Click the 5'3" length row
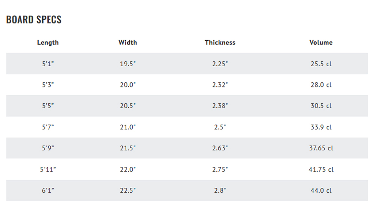This screenshot has height=212, width=375. pos(187,85)
